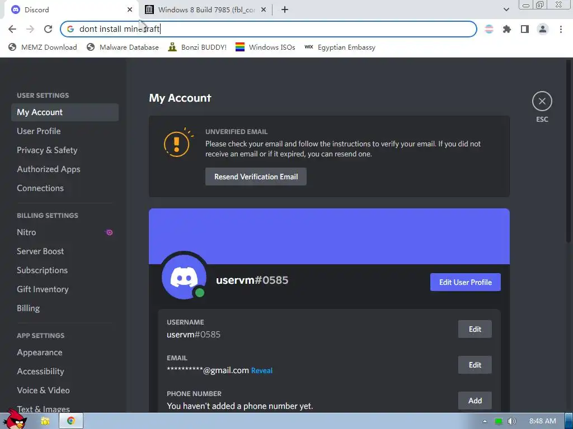
Task: Click the Show desktop taskbar strip
Action: (x=569, y=421)
